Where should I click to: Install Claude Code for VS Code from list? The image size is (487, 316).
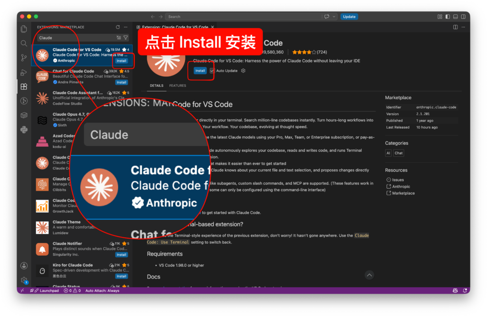[121, 61]
